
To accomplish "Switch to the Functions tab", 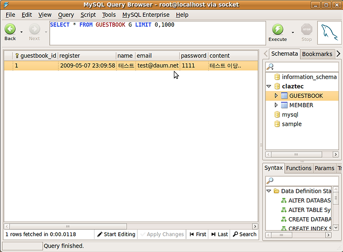I will (299, 168).
